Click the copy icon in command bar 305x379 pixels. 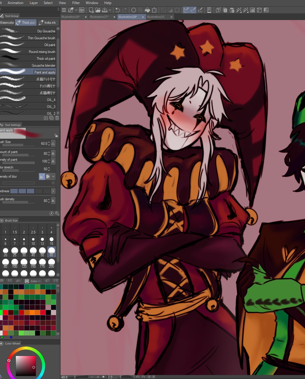[x=225, y=10]
